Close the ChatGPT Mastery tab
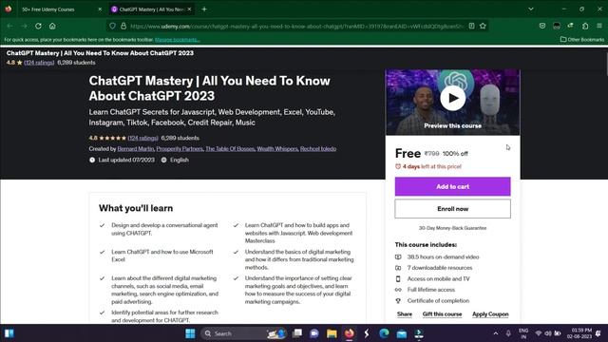608x342 pixels. coord(189,9)
